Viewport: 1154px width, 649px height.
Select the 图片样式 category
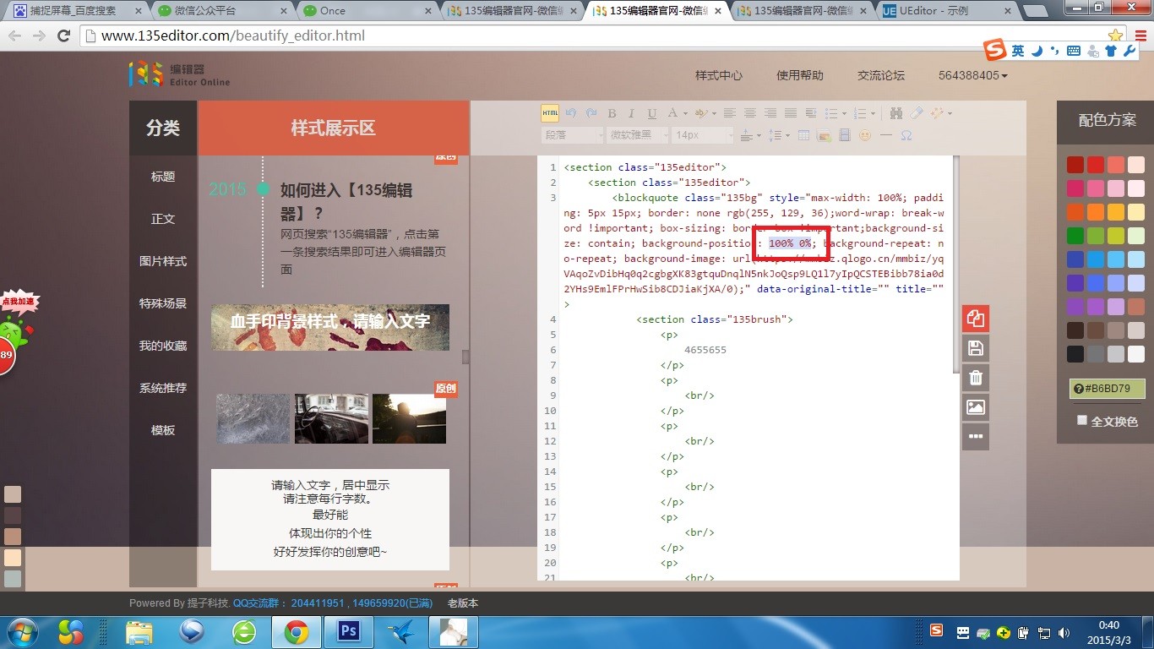pos(163,261)
